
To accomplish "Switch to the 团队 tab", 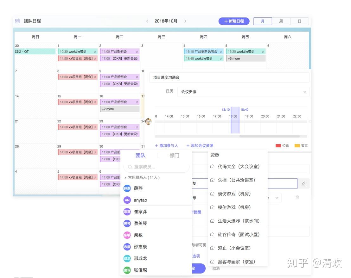I will [x=141, y=155].
